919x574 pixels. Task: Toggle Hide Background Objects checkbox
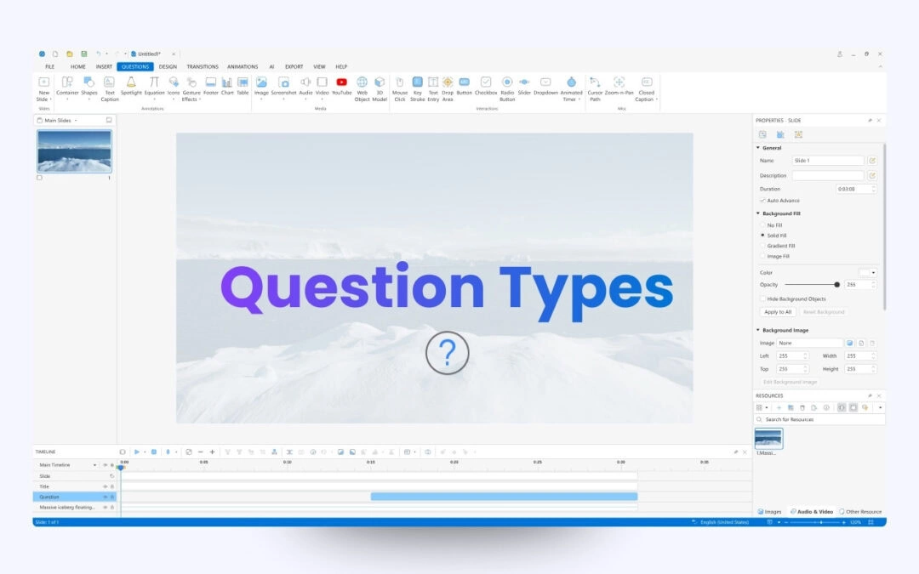click(x=762, y=298)
